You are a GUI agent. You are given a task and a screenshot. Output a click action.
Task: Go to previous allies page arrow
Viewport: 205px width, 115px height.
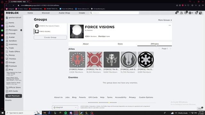pos(159,49)
